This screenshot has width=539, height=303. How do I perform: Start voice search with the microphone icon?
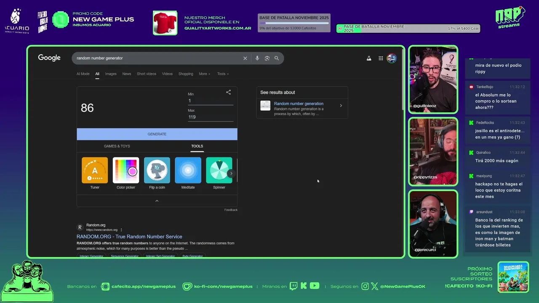[257, 58]
